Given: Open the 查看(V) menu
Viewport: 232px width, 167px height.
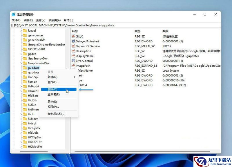Looking at the screenshot, I should [41, 20].
